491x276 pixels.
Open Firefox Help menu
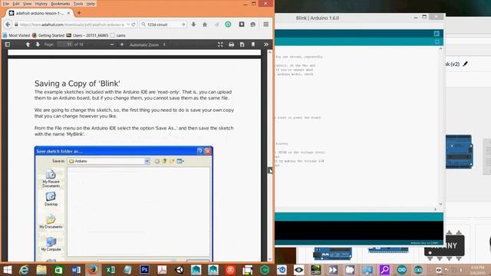click(x=91, y=4)
